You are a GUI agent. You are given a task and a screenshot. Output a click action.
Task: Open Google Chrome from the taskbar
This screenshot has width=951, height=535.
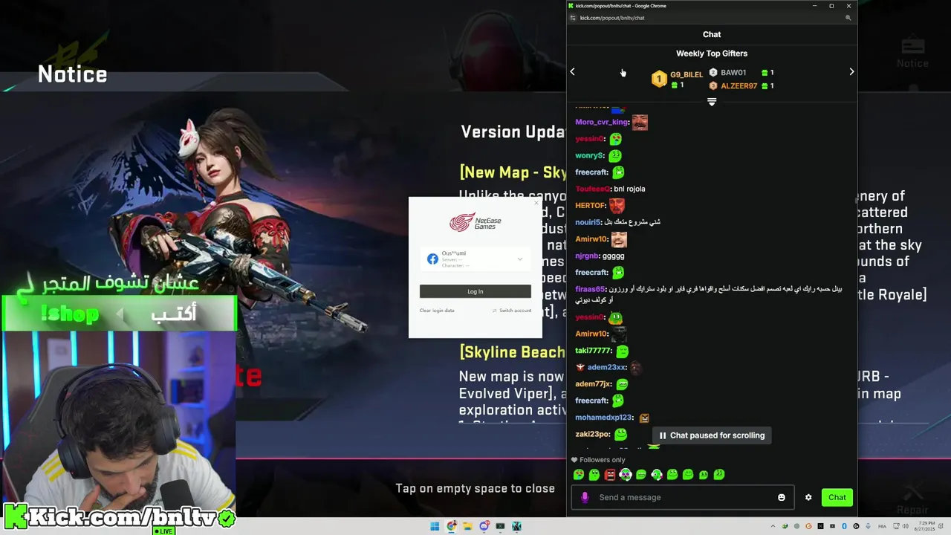coord(451,526)
